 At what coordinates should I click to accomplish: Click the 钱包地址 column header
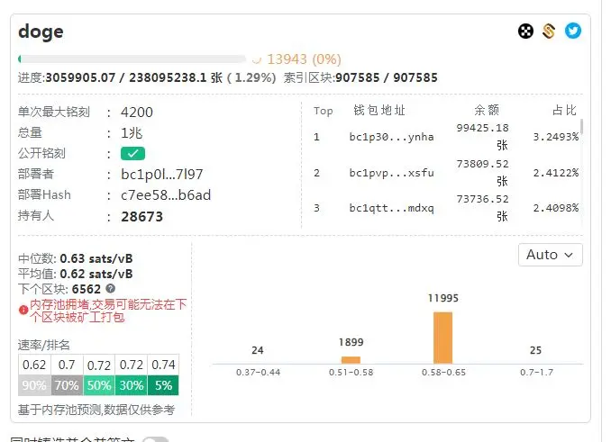(x=379, y=111)
